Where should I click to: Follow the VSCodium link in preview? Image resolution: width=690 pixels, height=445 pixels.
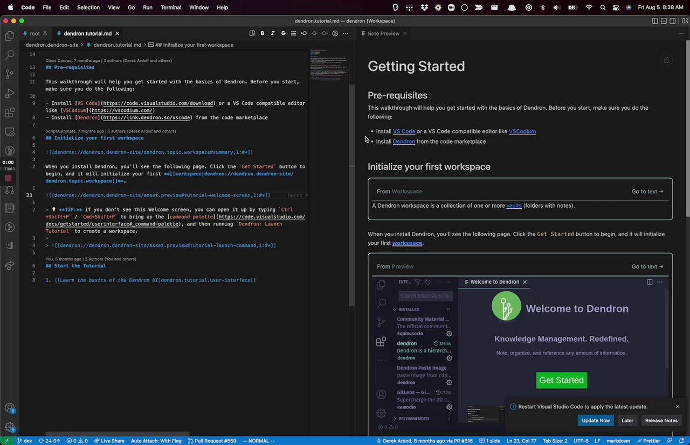coord(522,131)
